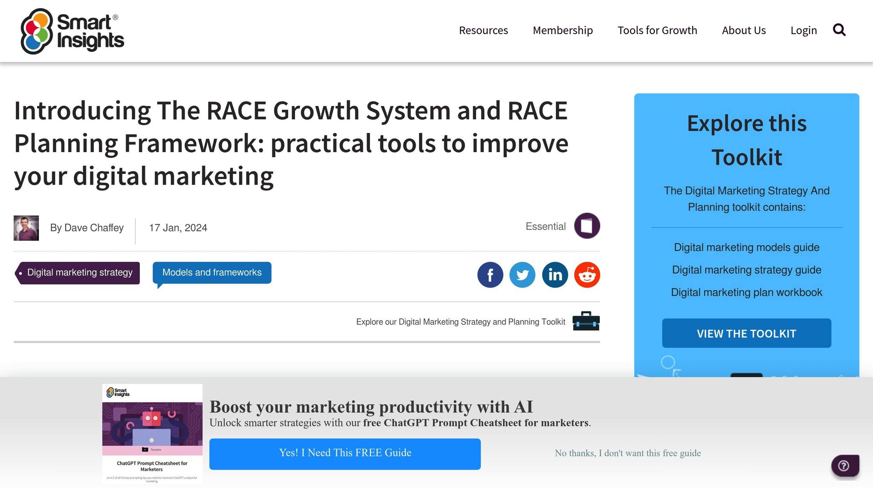
Task: Click Digital marketing strategy guide text
Action: click(x=746, y=270)
